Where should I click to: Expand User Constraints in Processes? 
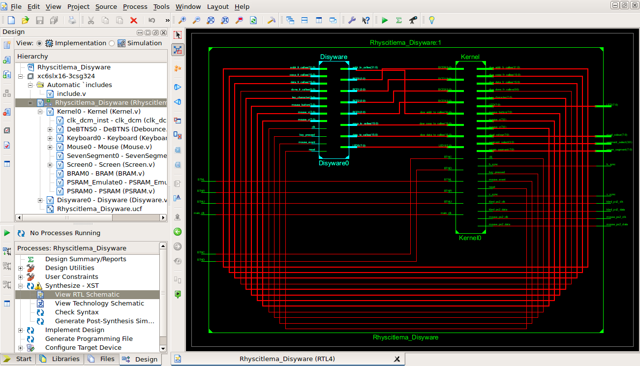(21, 277)
